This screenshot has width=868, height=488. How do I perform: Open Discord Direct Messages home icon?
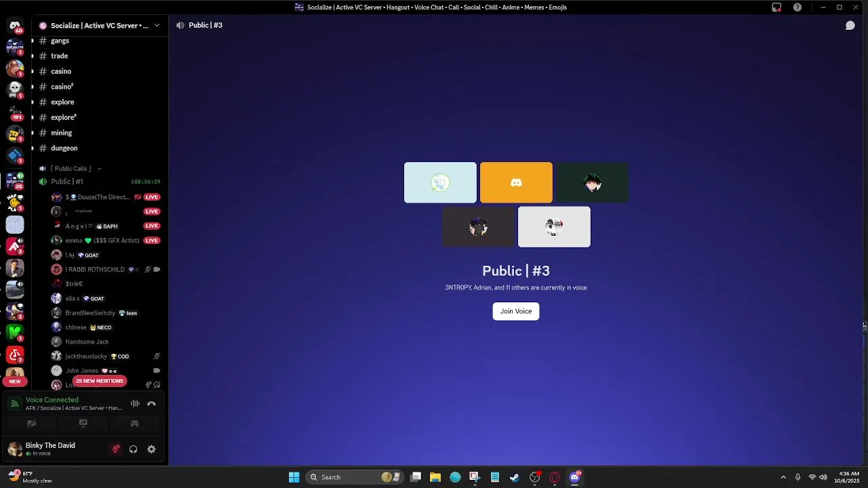click(15, 26)
